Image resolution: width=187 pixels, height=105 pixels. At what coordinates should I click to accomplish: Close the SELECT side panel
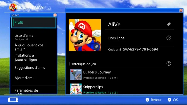[55, 15]
